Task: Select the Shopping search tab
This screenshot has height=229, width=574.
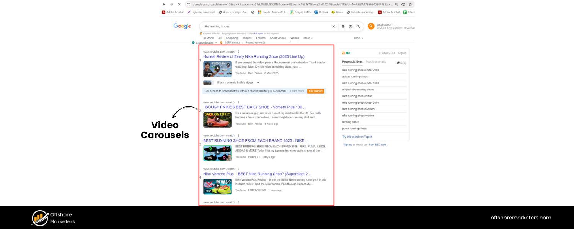Action: point(232,38)
